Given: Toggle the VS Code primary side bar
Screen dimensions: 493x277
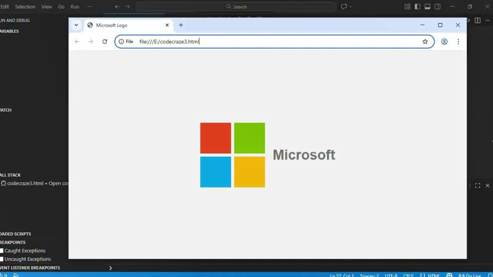Looking at the screenshot, I should [418, 7].
